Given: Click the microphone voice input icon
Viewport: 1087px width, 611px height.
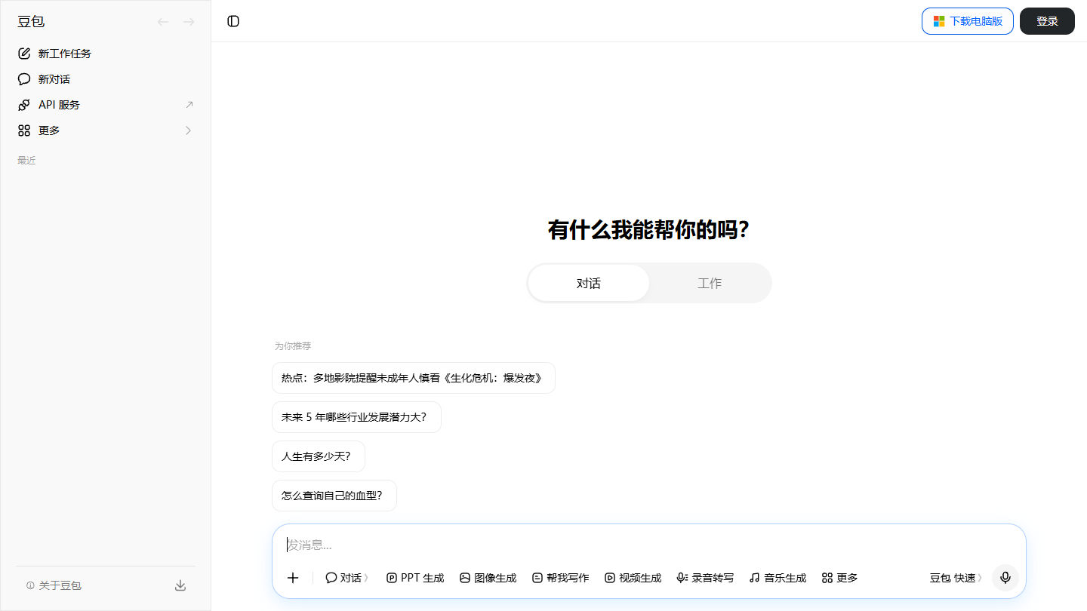Looking at the screenshot, I should pos(1005,578).
